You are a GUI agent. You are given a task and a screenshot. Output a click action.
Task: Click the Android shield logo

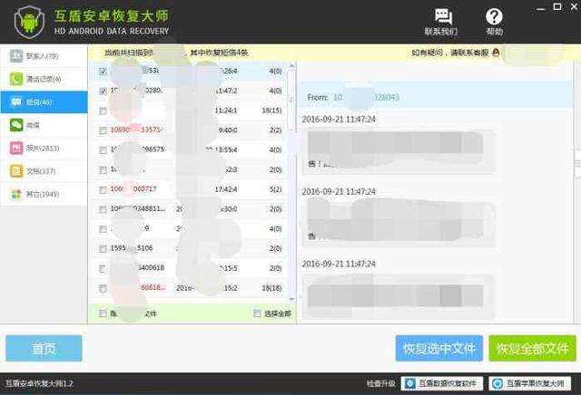[30, 22]
